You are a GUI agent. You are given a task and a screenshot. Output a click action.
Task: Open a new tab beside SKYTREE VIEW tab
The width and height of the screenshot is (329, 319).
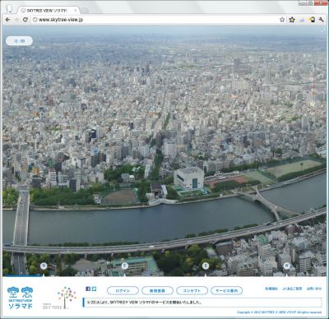[85, 11]
